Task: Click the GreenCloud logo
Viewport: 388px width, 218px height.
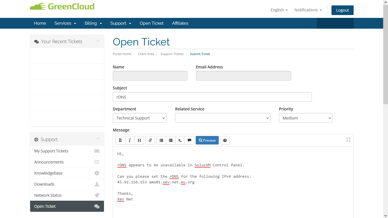Action: point(62,7)
